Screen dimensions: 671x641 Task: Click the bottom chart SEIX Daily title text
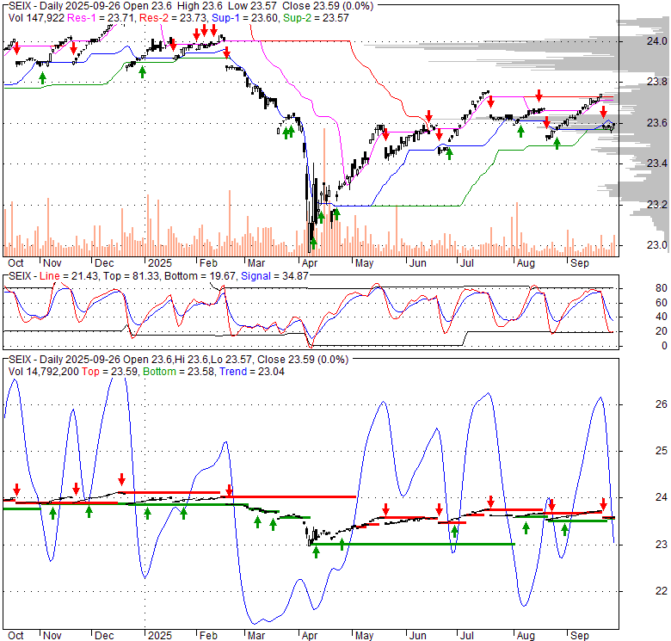tap(178, 360)
